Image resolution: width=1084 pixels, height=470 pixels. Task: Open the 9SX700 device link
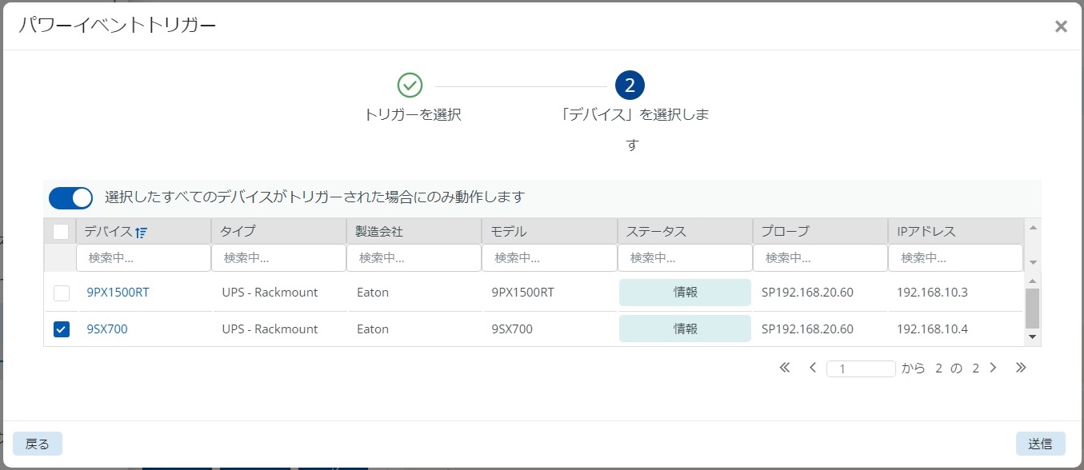point(107,329)
